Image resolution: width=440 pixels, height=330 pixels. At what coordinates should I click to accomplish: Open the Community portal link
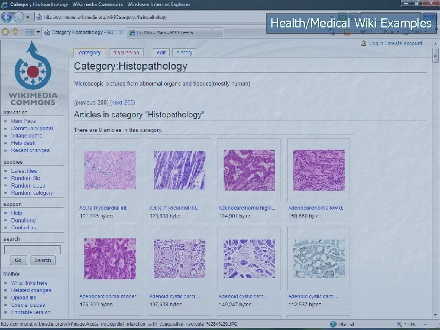pyautogui.click(x=32, y=128)
